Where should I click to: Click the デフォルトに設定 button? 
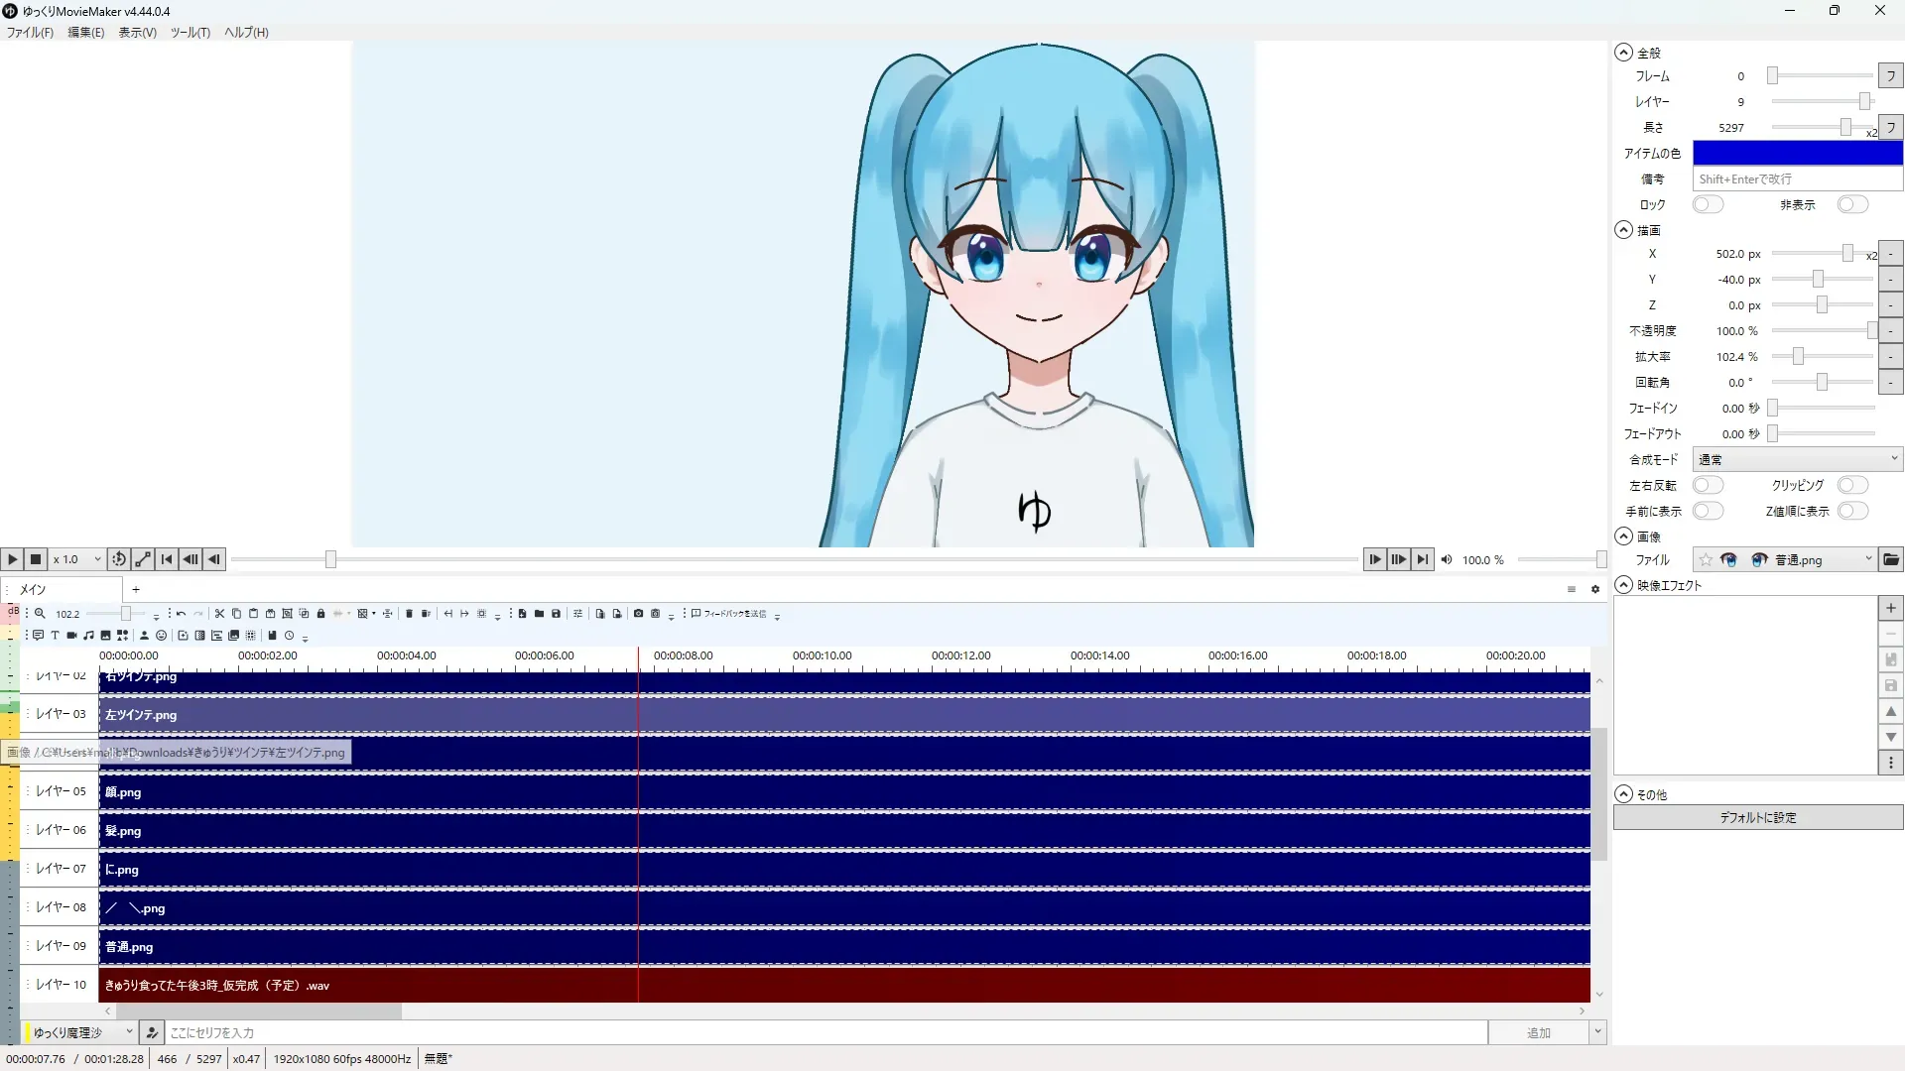point(1757,818)
